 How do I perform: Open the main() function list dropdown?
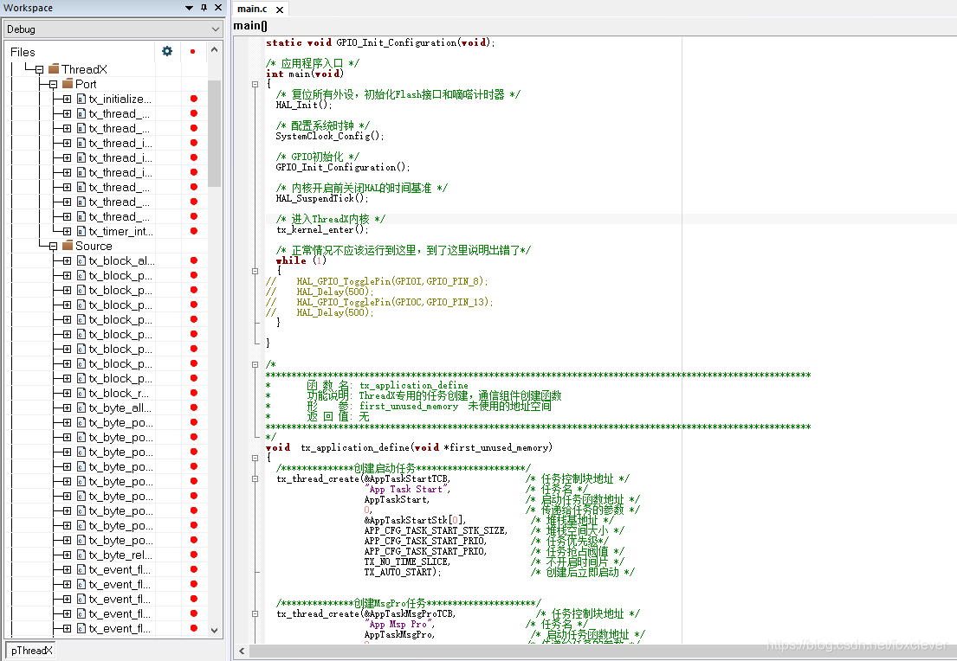[x=250, y=25]
